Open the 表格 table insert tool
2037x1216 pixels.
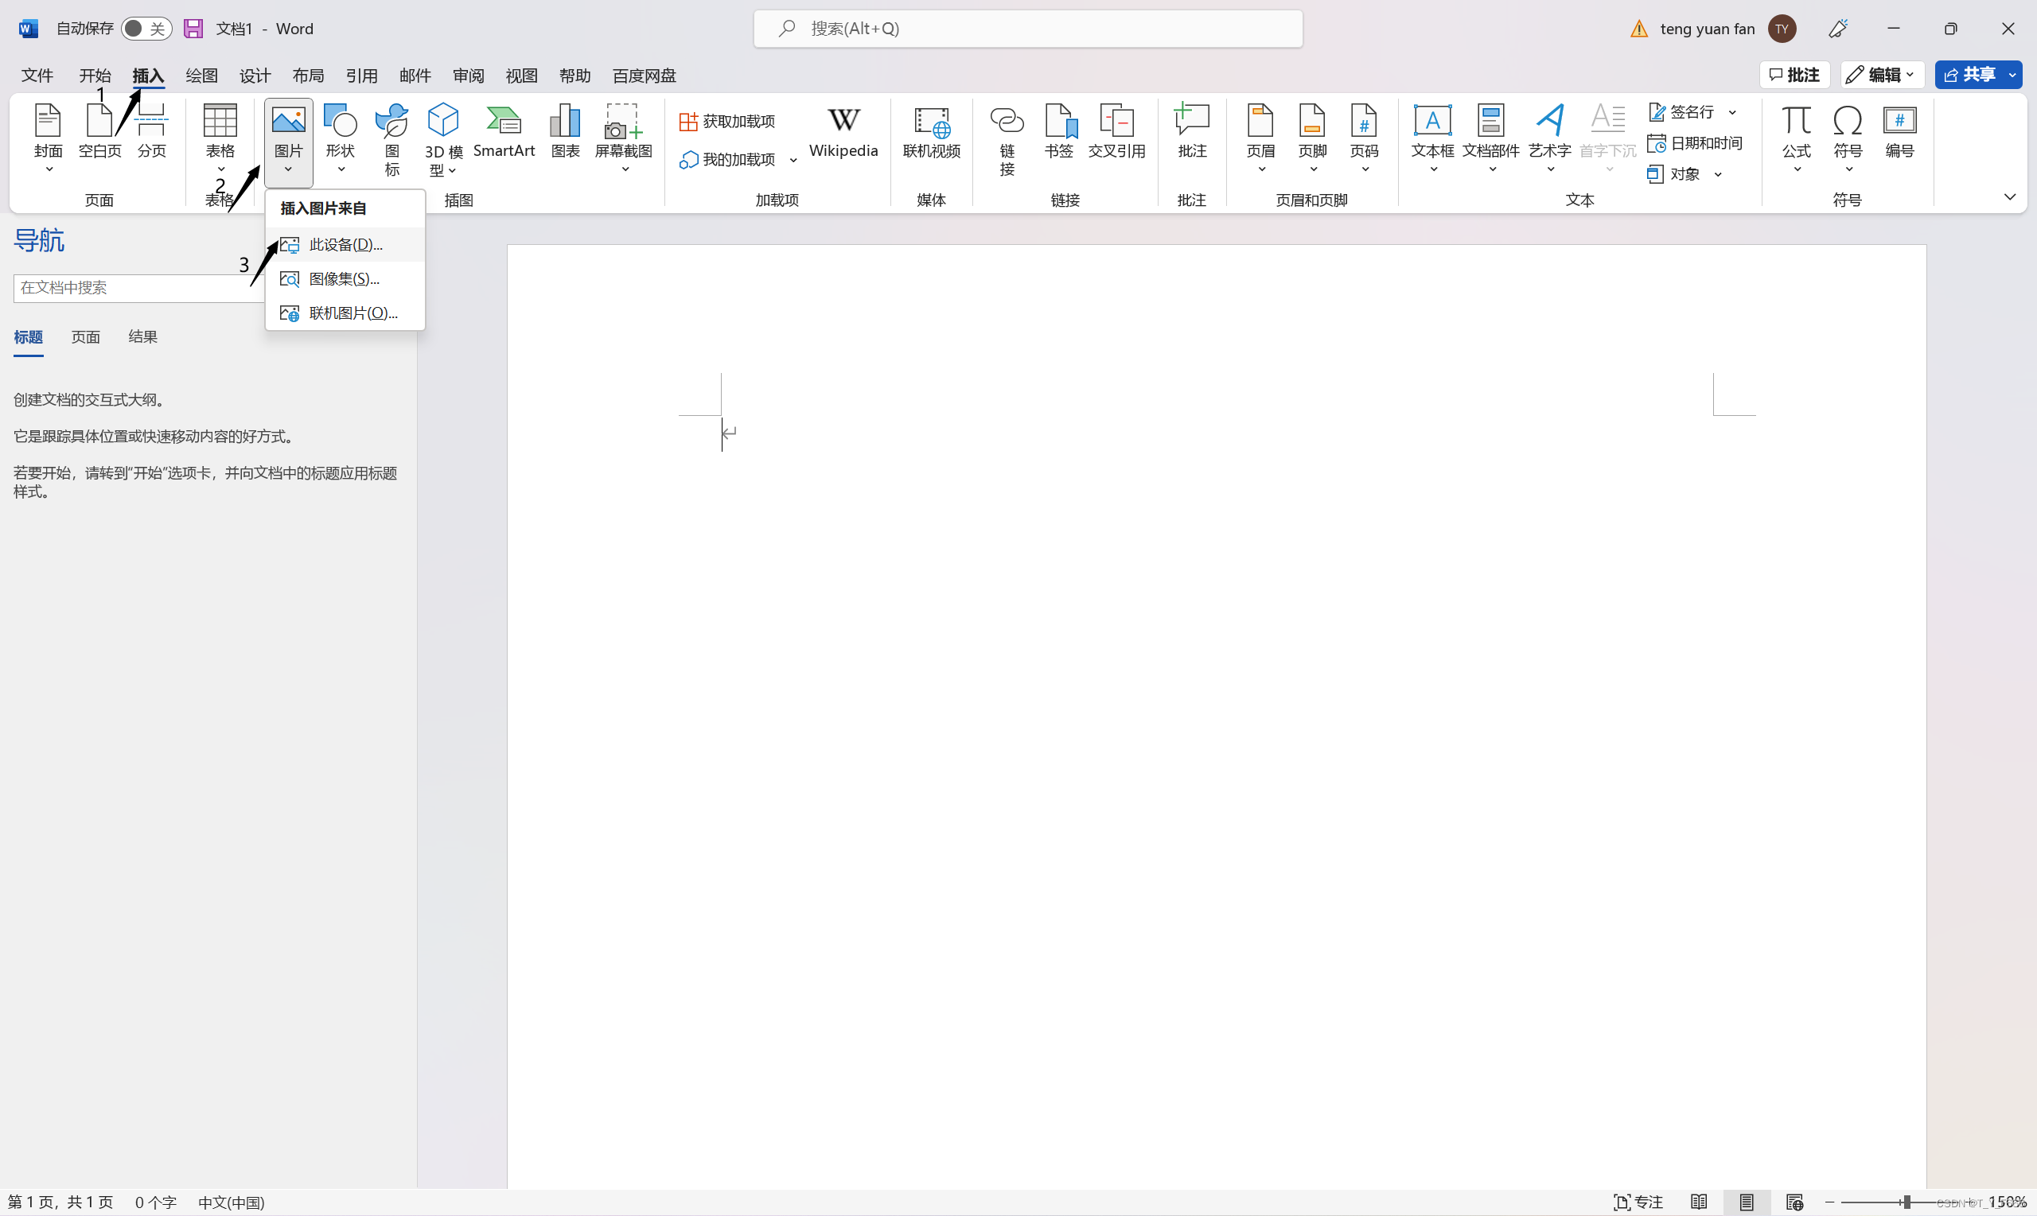coord(220,138)
